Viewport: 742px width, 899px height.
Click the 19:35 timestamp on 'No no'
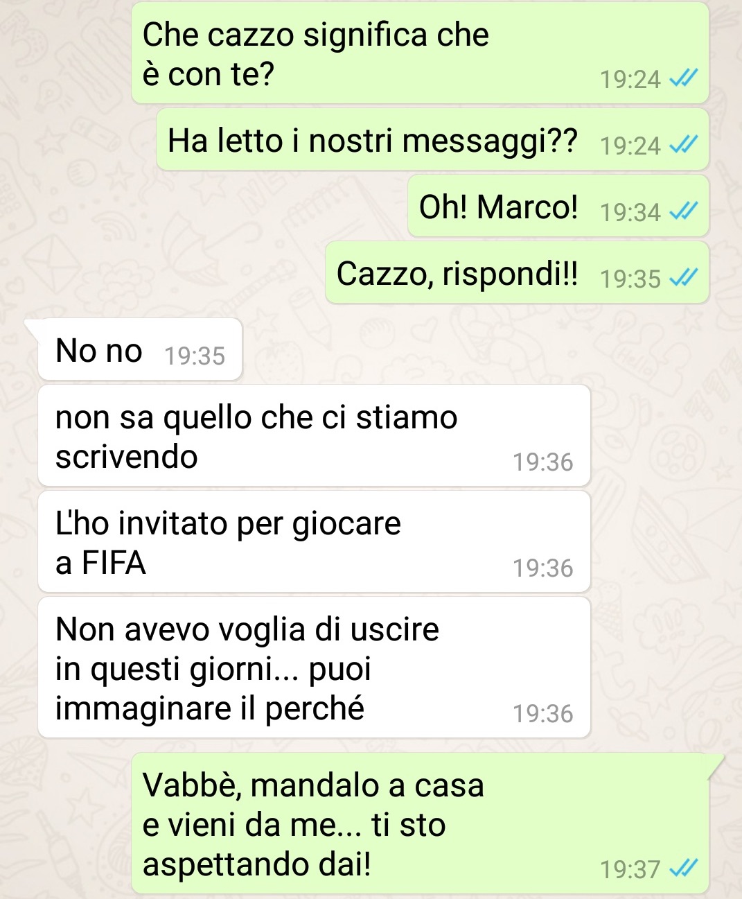[195, 356]
